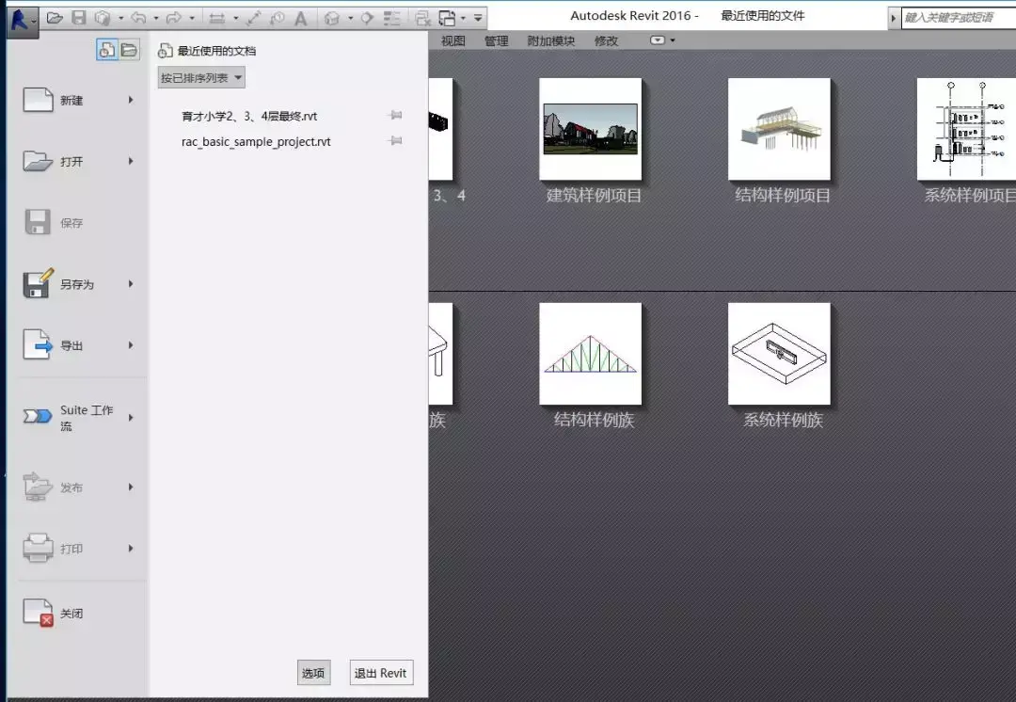Click the Undo arrow icon
The image size is (1016, 702).
138,18
